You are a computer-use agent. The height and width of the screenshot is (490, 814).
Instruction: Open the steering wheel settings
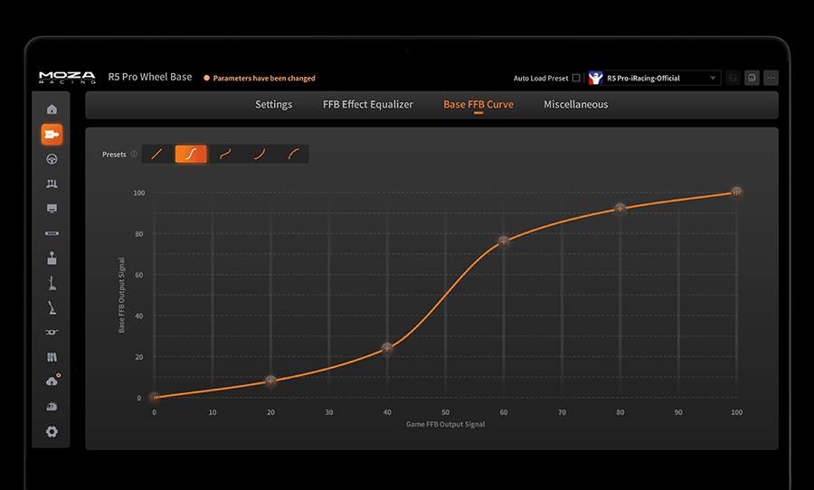coord(52,159)
